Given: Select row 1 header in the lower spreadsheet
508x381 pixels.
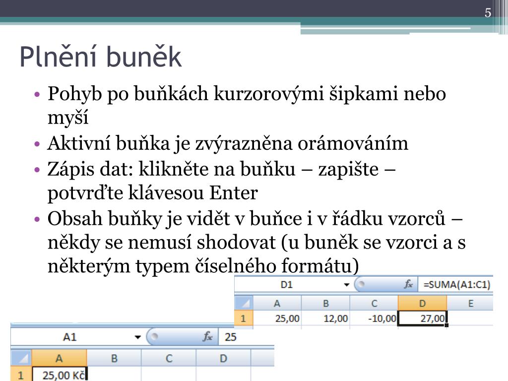Looking at the screenshot, I should pyautogui.click(x=21, y=374).
